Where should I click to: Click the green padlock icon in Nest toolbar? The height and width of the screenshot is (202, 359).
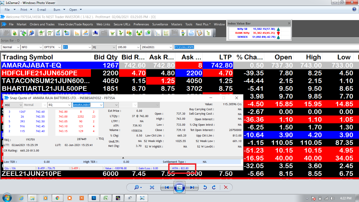[15, 33]
